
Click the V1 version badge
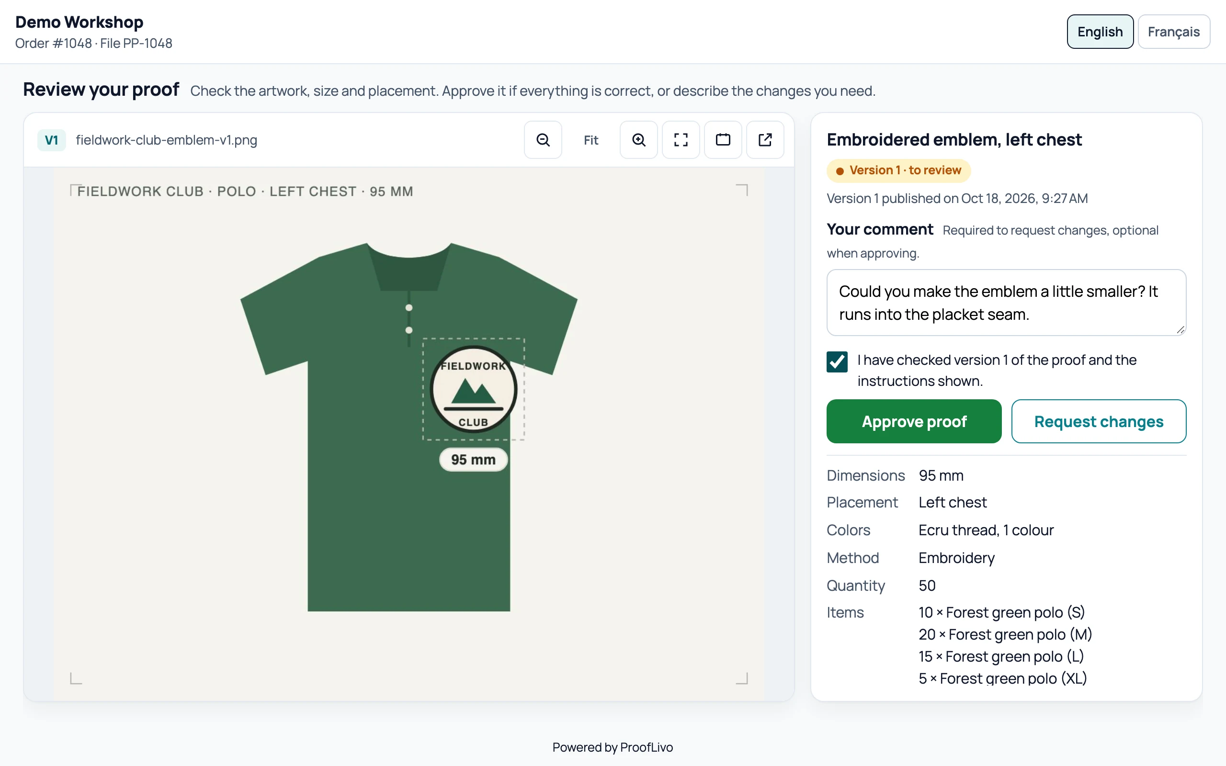pos(52,140)
